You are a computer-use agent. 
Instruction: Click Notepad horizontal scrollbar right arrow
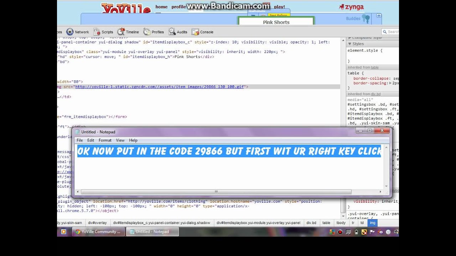[x=380, y=192]
